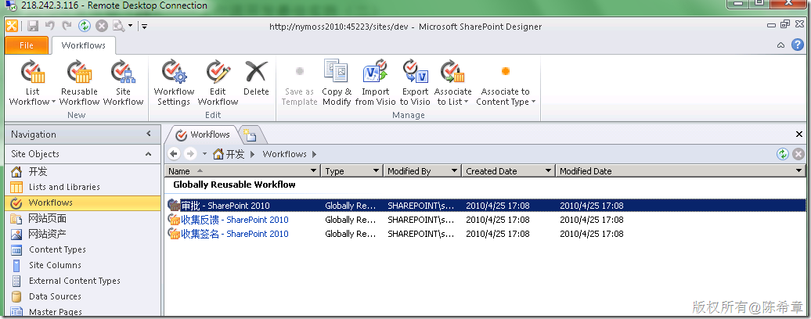This screenshot has width=811, height=319.
Task: Click the Redo icon
Action: point(67,26)
